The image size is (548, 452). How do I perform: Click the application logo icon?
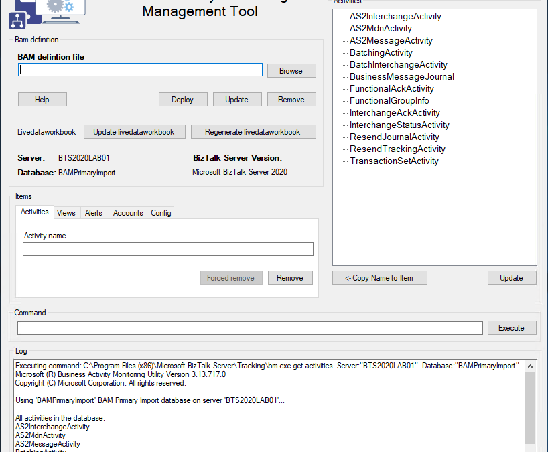[47, 14]
